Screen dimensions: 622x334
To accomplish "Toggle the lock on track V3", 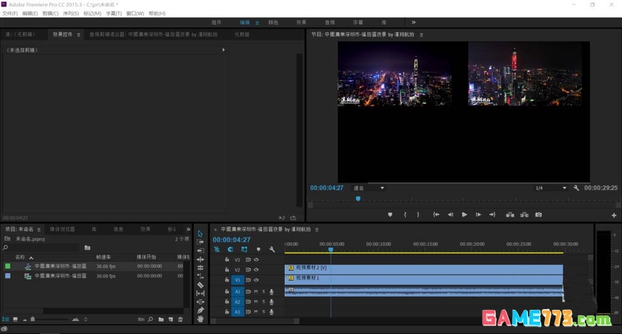I will [227, 260].
